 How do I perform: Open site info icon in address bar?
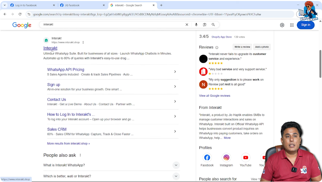click(x=29, y=14)
